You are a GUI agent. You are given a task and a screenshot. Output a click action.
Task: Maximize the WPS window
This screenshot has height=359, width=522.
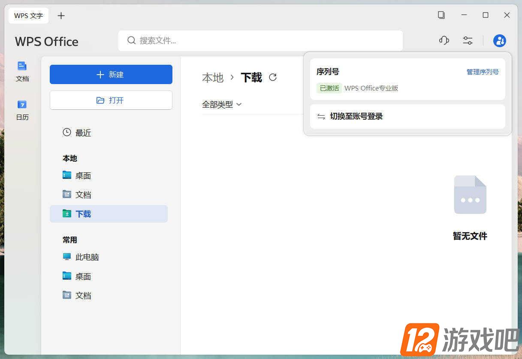pos(486,15)
